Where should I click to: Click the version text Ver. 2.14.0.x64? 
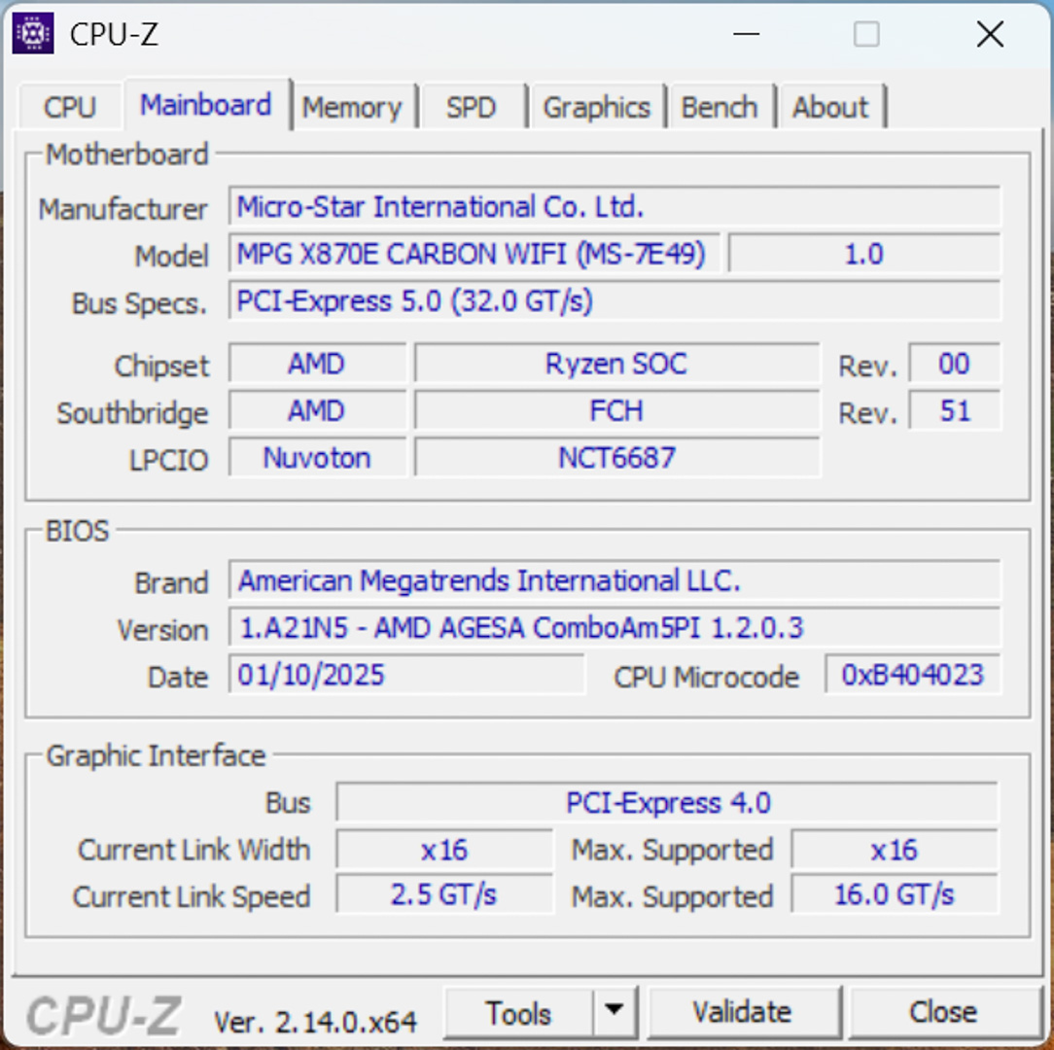315,1023
